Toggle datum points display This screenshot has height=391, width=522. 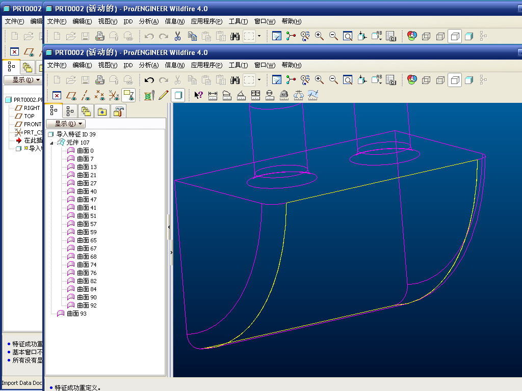pos(100,95)
